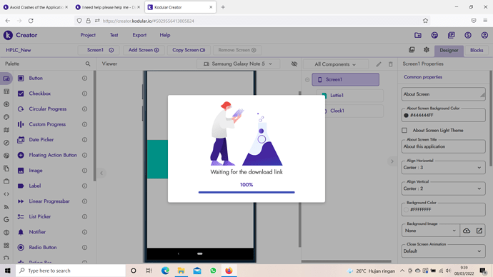The image size is (493, 277).
Task: Click the Remove Screen button
Action: [237, 50]
